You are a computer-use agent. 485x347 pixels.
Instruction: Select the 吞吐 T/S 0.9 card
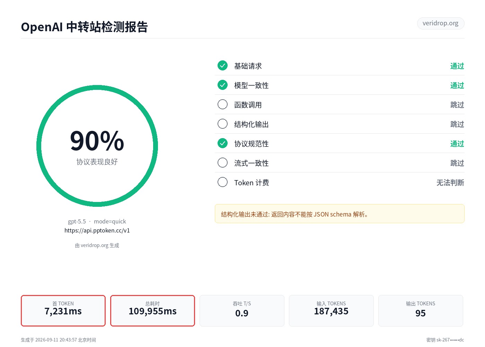click(242, 311)
